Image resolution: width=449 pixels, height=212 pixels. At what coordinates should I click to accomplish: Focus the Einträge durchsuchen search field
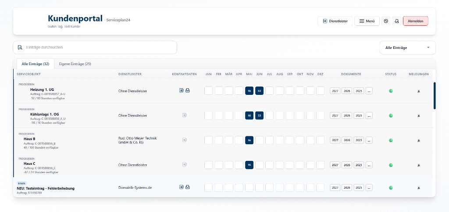click(95, 47)
